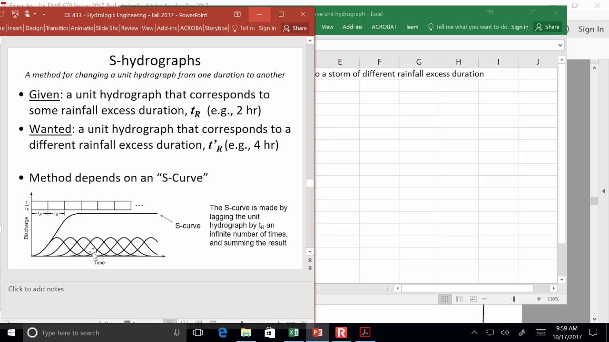The image size is (609, 342).
Task: Select column F header in Excel
Action: tap(379, 62)
